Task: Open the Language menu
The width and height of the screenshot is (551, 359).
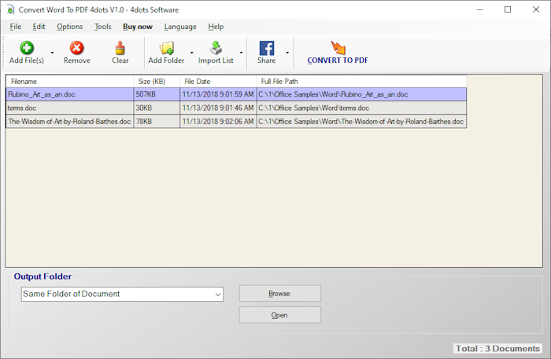Action: (180, 27)
